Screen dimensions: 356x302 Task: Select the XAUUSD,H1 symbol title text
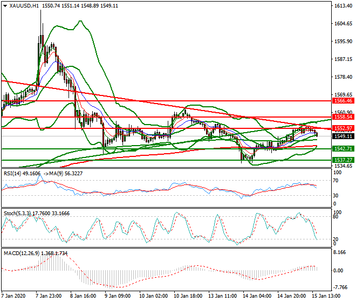pos(24,6)
